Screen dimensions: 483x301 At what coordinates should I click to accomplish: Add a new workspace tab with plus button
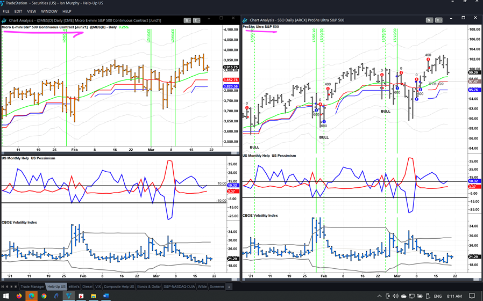[x=229, y=287]
